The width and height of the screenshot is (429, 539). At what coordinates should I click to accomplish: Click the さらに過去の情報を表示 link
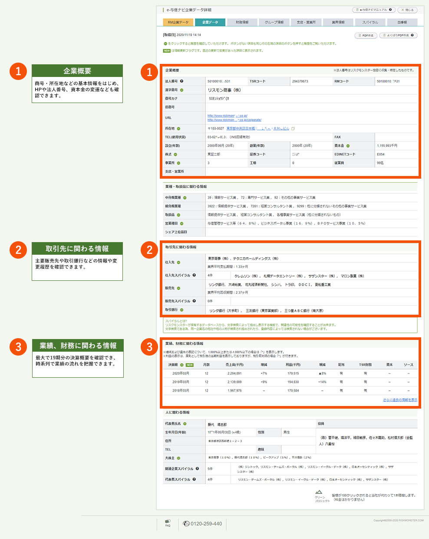[400, 400]
